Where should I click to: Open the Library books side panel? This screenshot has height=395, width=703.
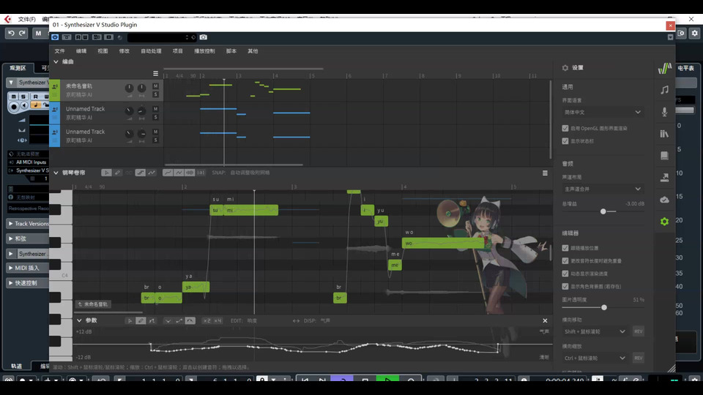(x=664, y=134)
